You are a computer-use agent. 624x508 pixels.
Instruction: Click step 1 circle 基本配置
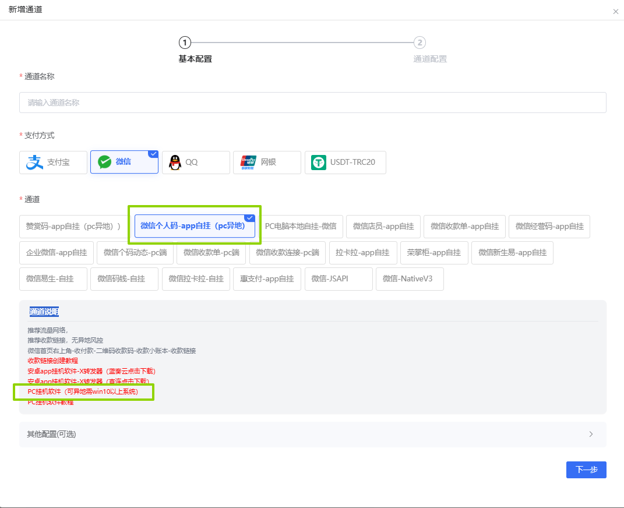[185, 42]
